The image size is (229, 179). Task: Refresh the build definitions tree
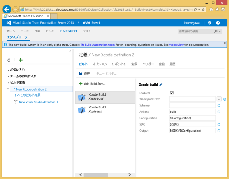click(9, 60)
